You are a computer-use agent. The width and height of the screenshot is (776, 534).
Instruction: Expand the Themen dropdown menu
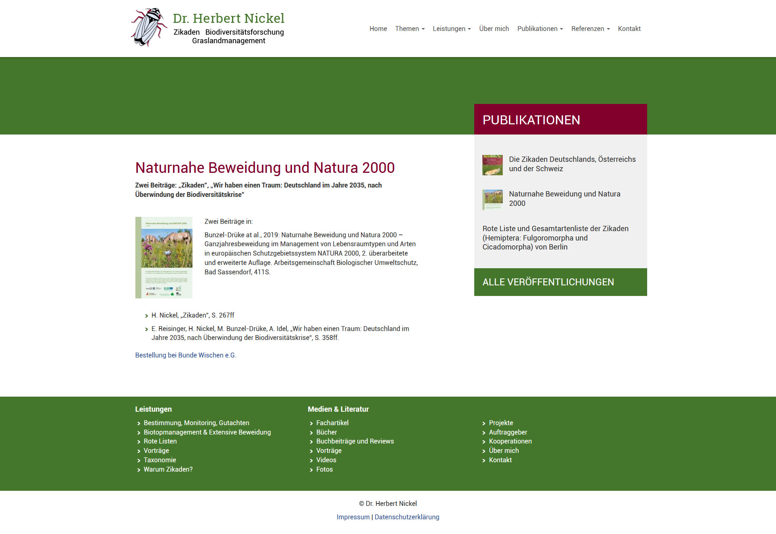[x=409, y=29]
